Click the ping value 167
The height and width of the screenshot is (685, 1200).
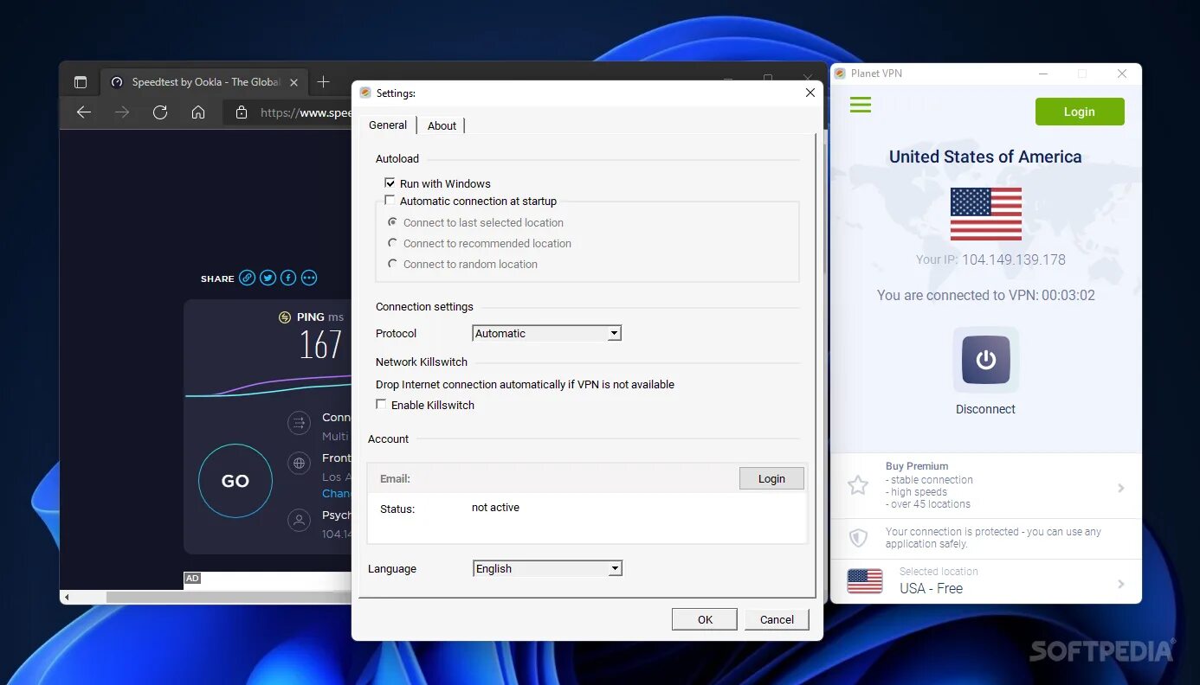(320, 345)
